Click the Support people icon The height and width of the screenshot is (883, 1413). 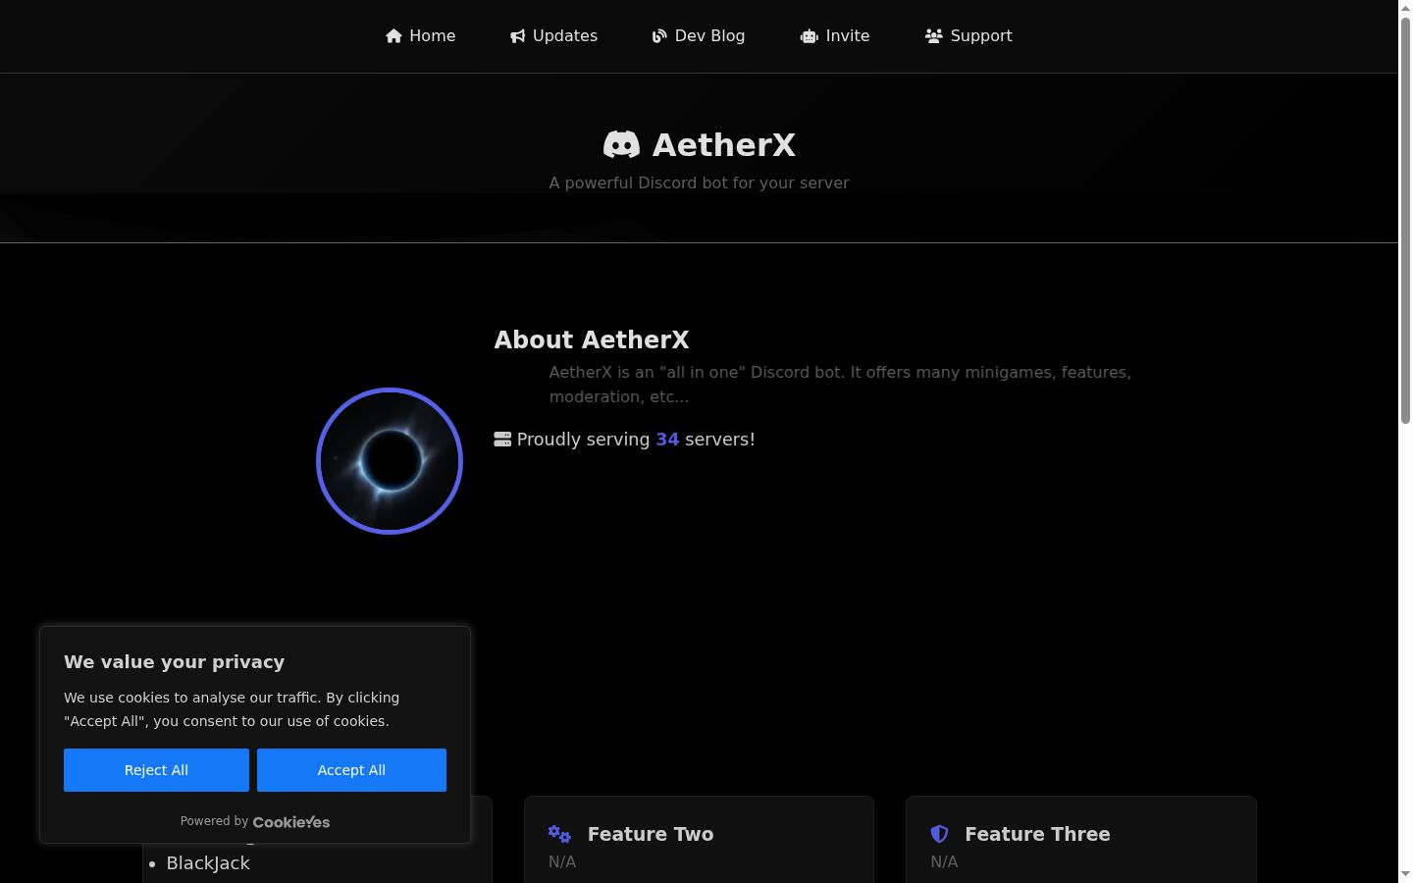tap(933, 36)
